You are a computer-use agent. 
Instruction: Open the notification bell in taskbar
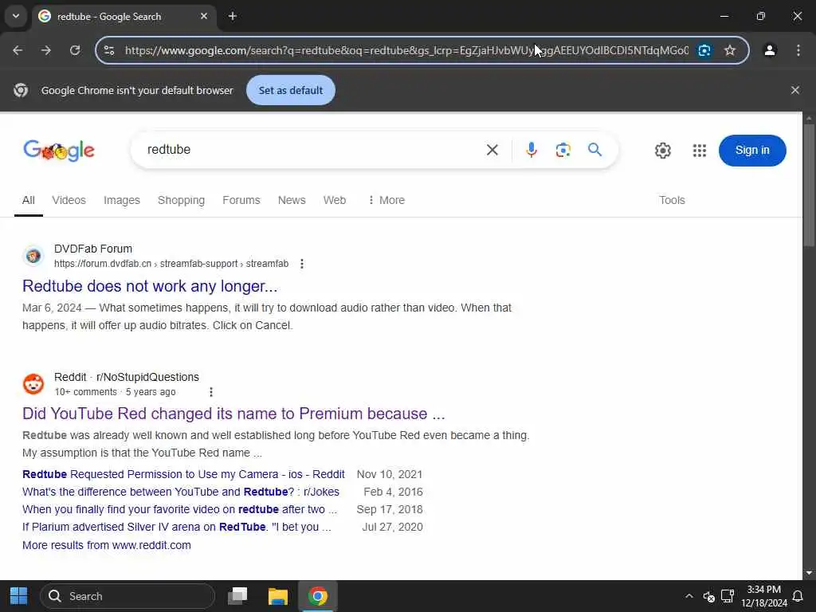click(798, 596)
